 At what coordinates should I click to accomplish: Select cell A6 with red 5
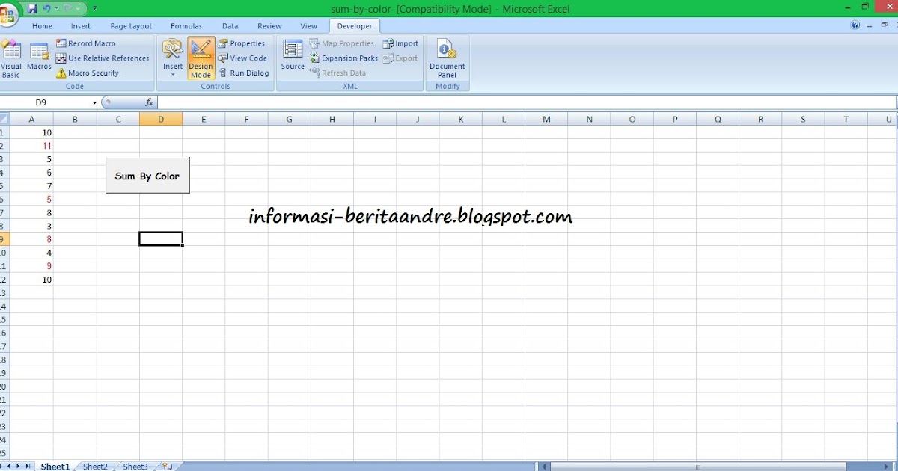[x=31, y=199]
